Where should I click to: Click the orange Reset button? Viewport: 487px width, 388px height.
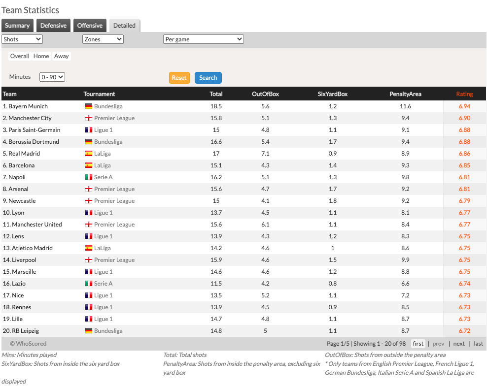179,78
